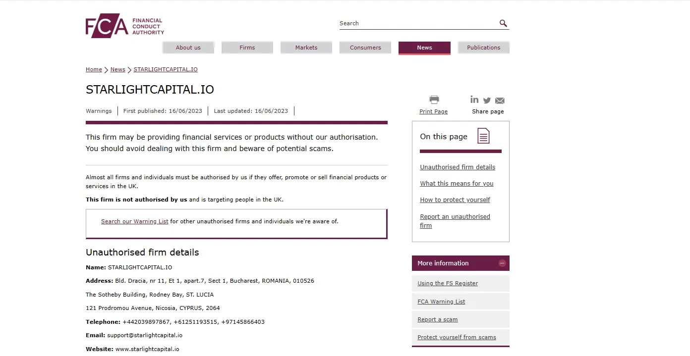Jump to How to protect yourself
Viewport: 690px width, 356px height.
(455, 200)
